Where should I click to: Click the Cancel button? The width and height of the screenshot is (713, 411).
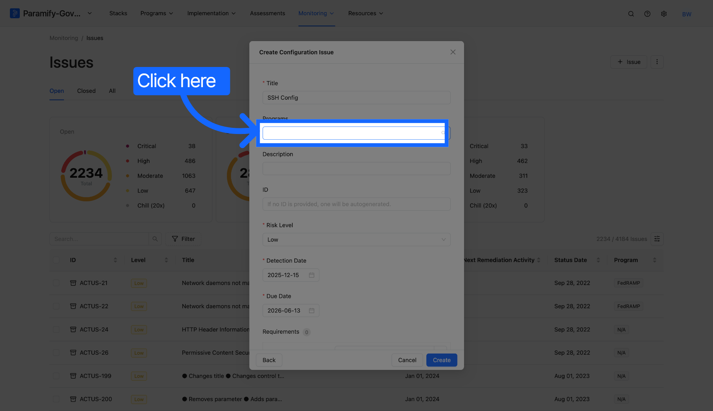click(407, 360)
